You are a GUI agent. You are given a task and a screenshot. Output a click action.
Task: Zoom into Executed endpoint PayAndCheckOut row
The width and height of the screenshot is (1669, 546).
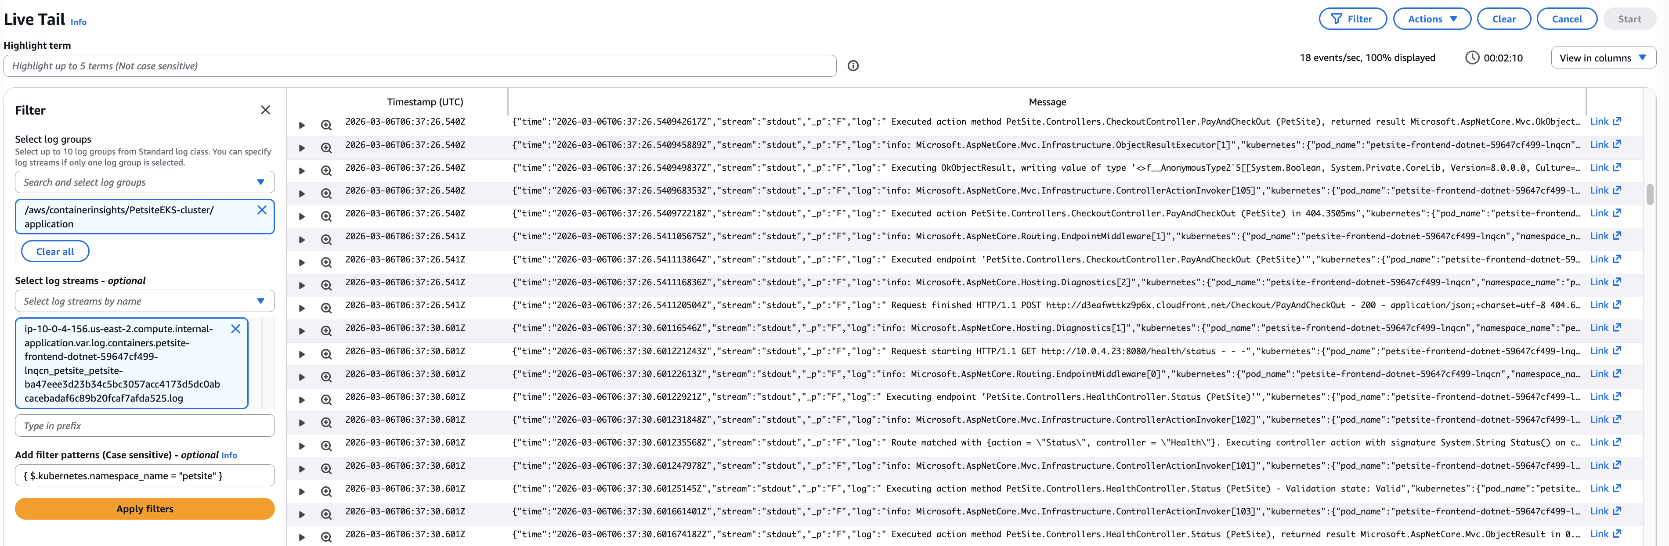(326, 262)
